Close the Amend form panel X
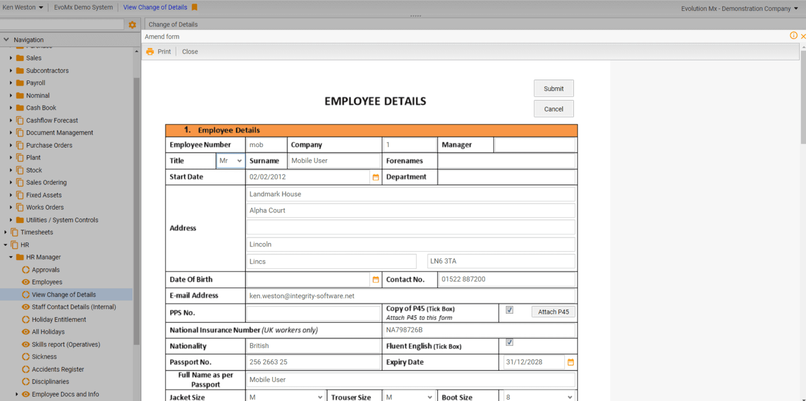The width and height of the screenshot is (806, 401). click(x=803, y=36)
